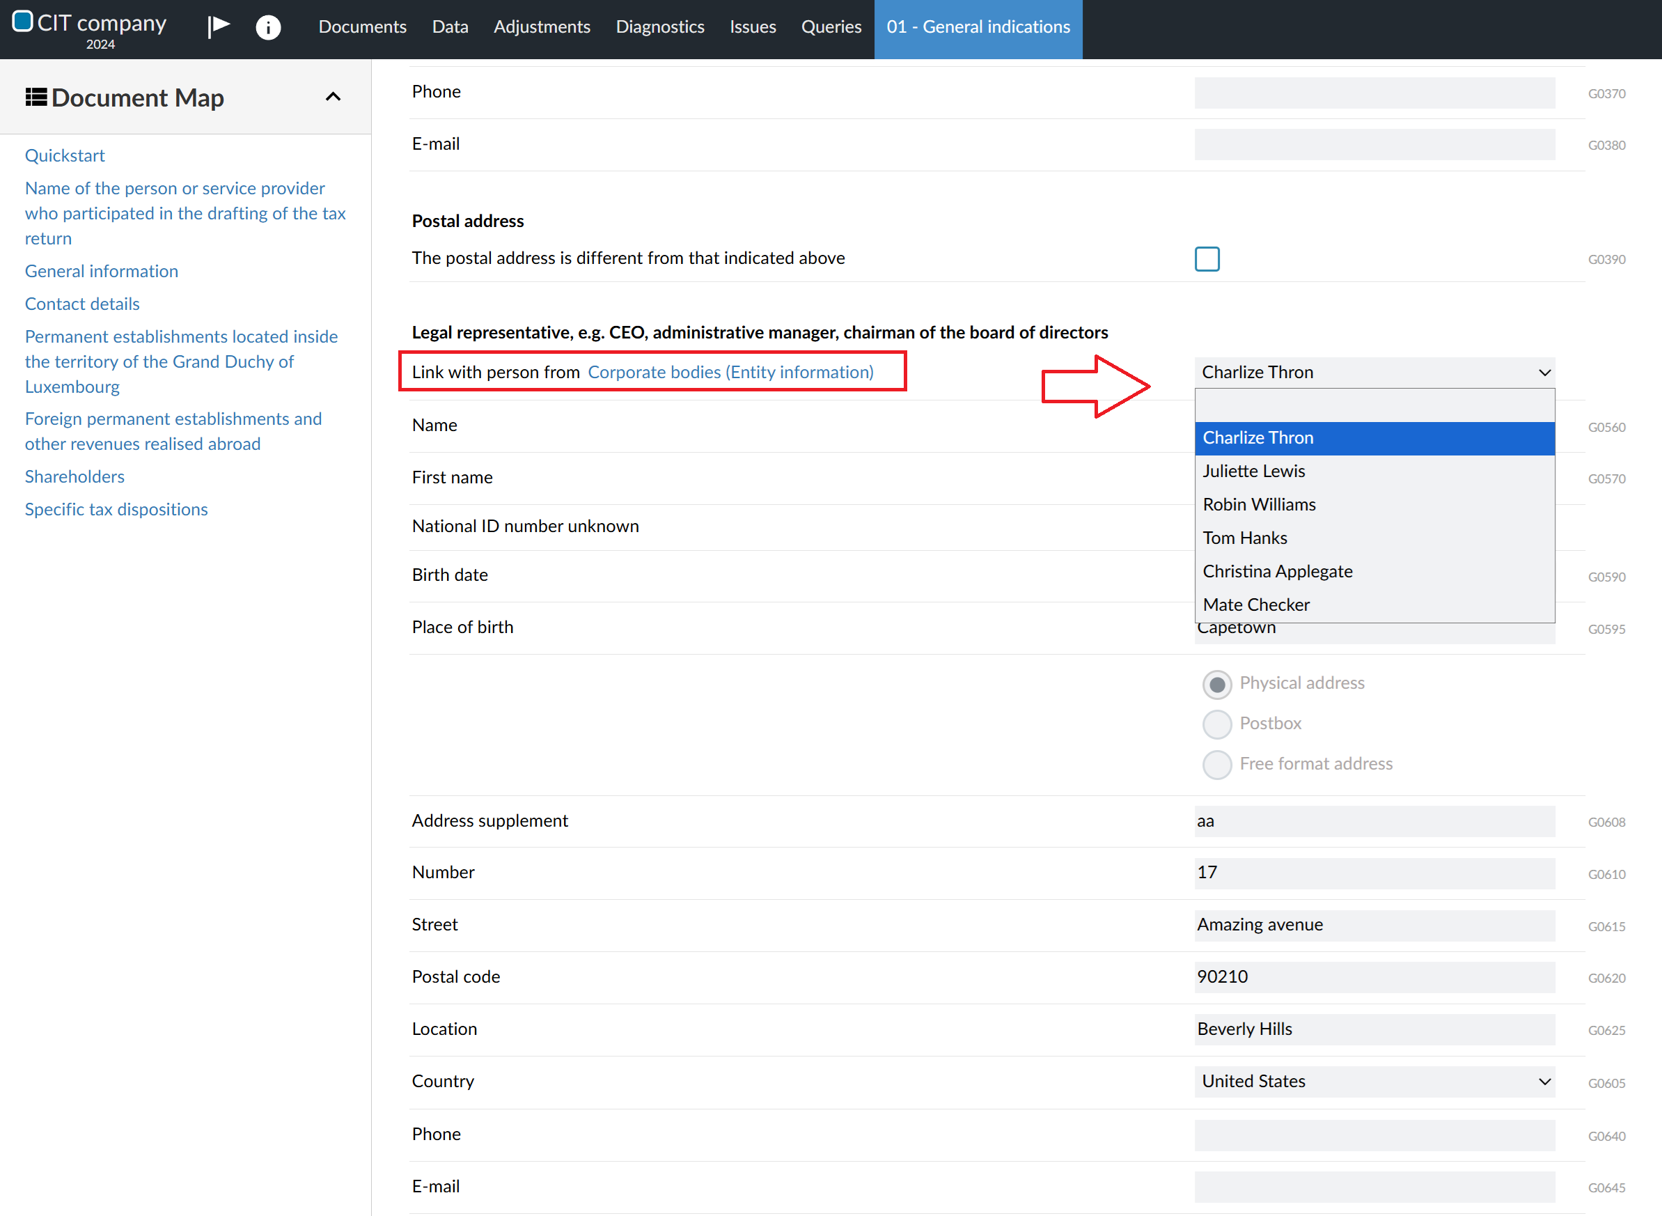Select the blank option in the dropdown
Viewport: 1662px width, 1216px height.
click(x=1374, y=405)
